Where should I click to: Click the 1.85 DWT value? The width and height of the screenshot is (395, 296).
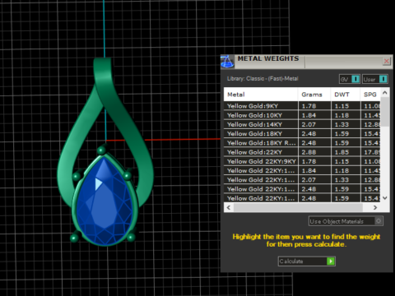click(342, 152)
